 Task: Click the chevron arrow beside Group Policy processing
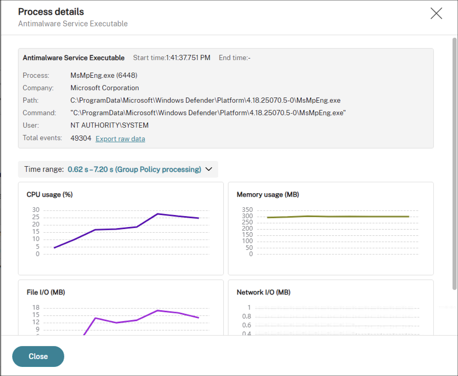(209, 169)
